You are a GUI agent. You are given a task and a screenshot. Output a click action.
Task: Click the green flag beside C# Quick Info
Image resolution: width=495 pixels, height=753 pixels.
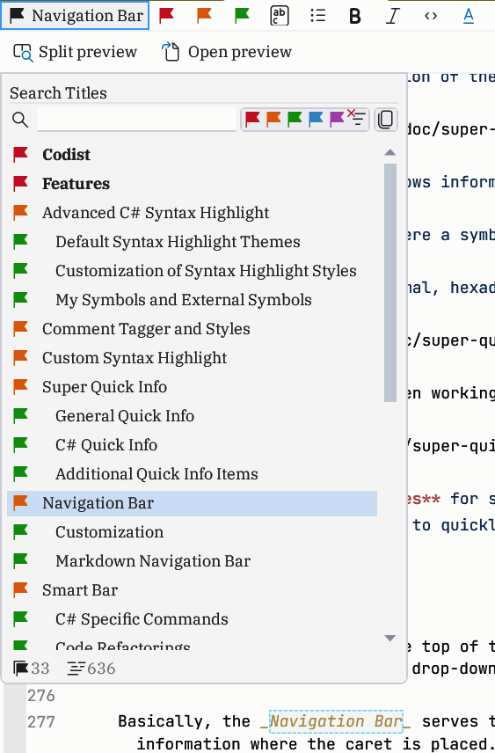[x=20, y=445]
